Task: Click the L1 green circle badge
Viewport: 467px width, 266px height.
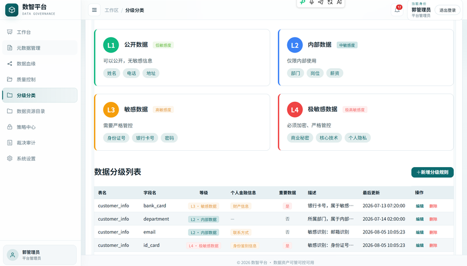Action: [111, 45]
